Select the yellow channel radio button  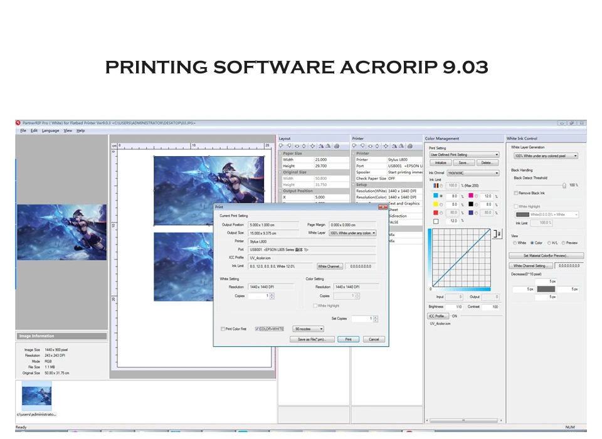pos(441,204)
